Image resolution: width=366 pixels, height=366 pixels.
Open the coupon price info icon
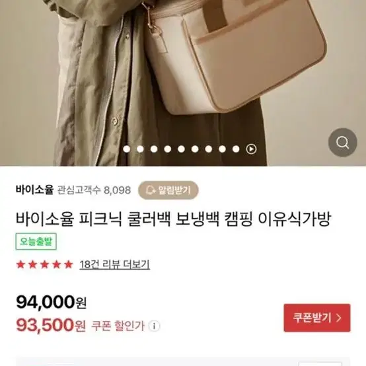click(x=154, y=326)
